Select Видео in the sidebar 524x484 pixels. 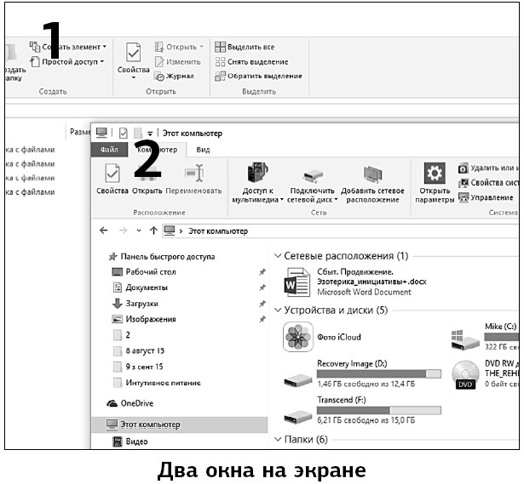pyautogui.click(x=130, y=441)
